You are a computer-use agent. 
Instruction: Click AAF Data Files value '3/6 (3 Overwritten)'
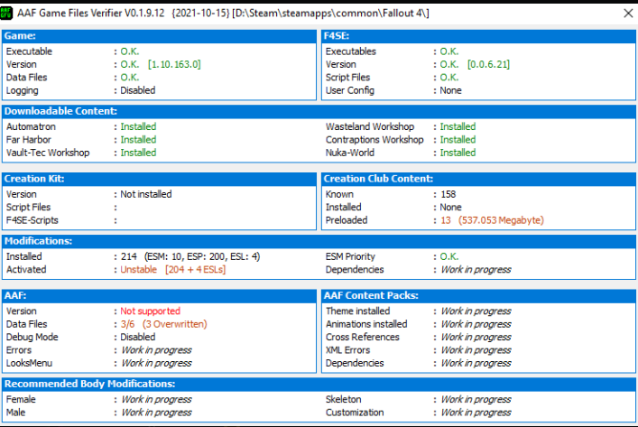coord(163,324)
